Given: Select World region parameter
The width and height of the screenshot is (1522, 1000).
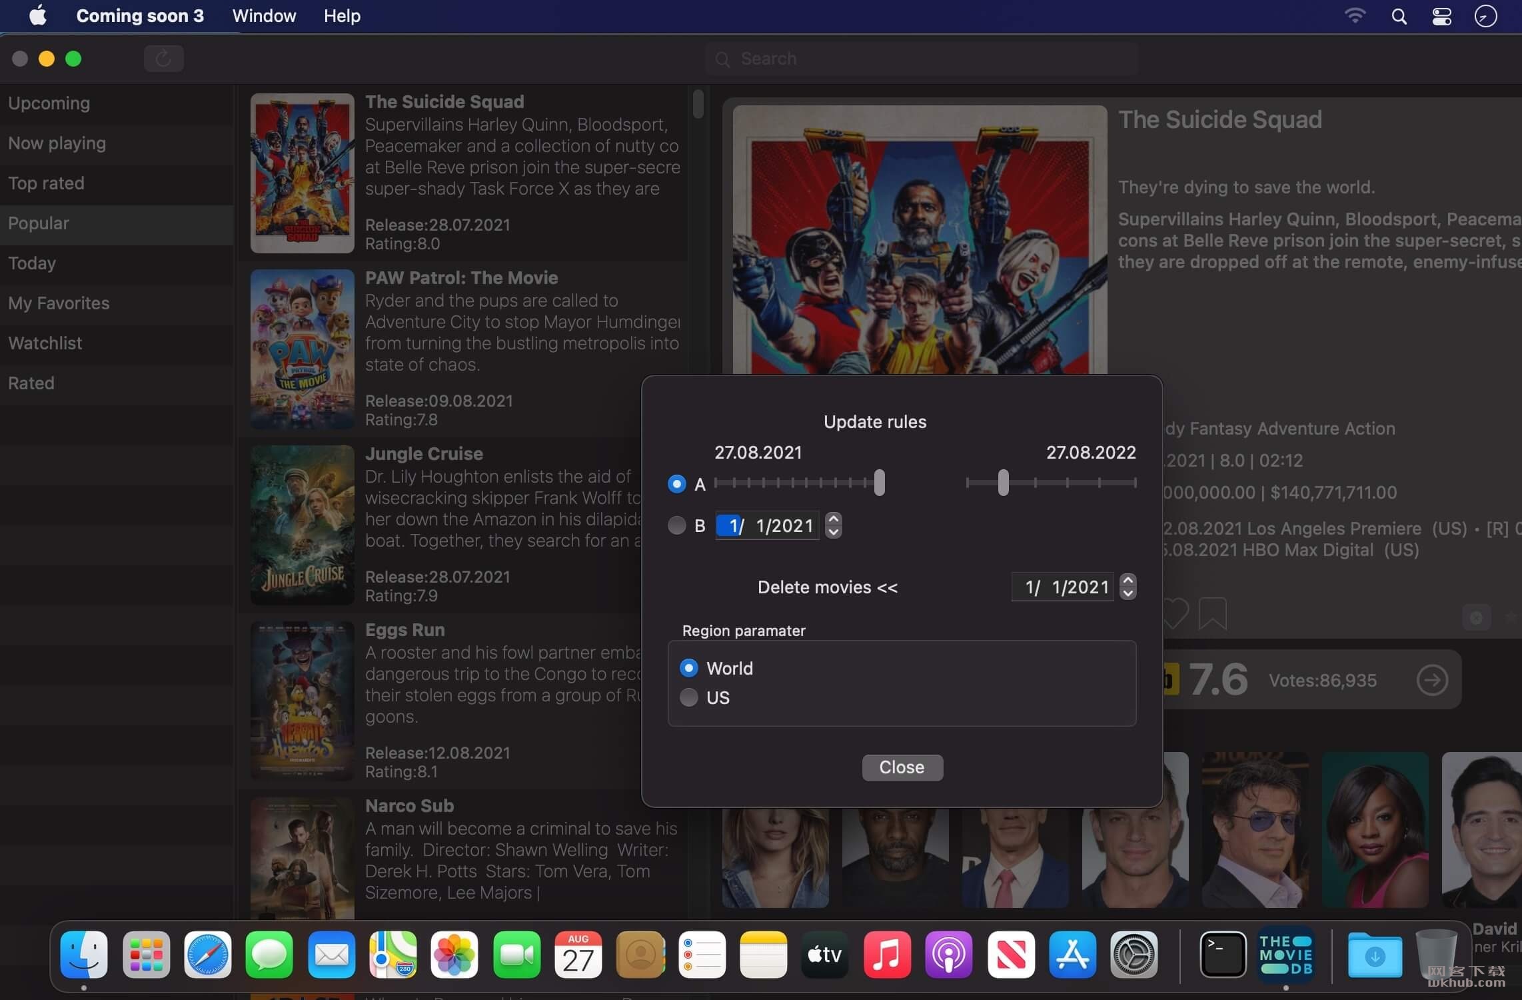Looking at the screenshot, I should click(x=689, y=667).
